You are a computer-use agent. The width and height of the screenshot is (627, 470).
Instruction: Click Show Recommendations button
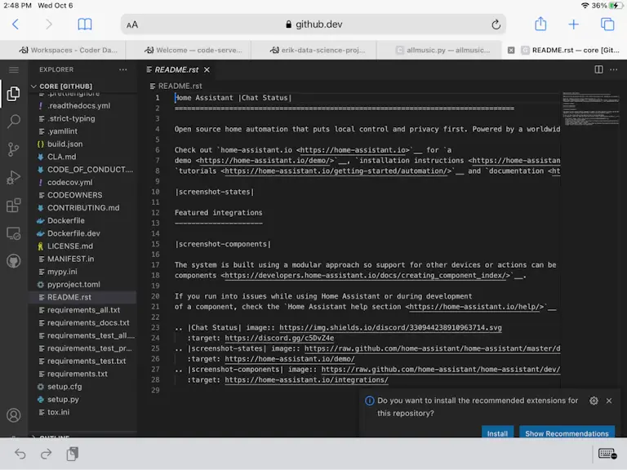click(x=567, y=432)
